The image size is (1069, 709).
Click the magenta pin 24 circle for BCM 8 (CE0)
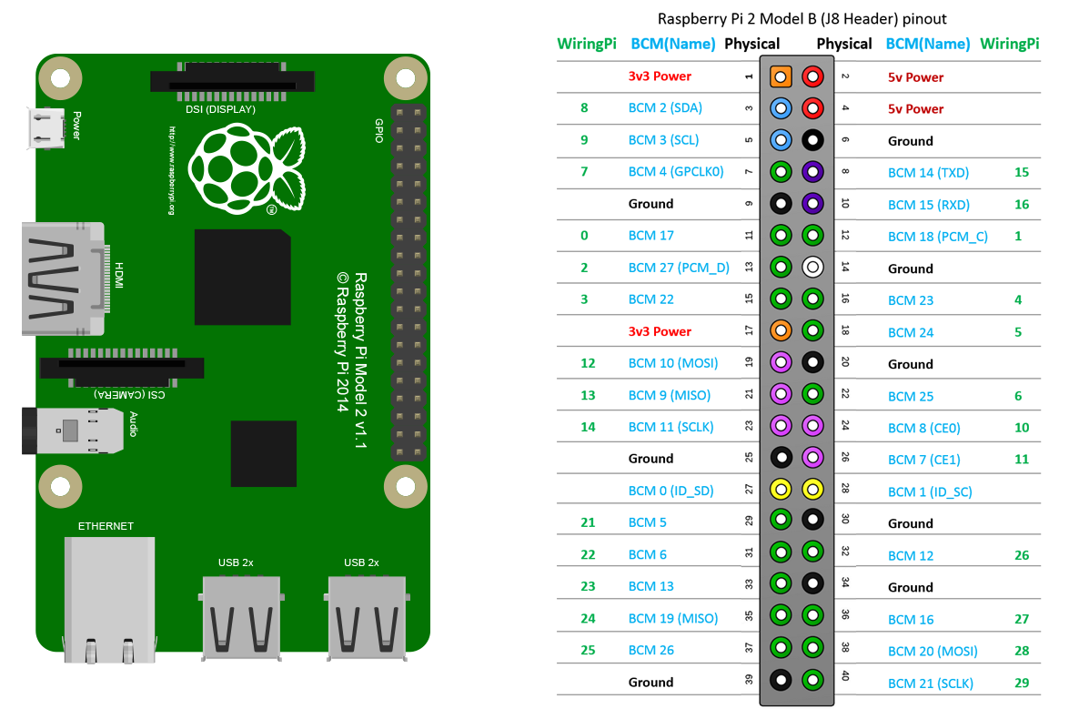click(812, 426)
